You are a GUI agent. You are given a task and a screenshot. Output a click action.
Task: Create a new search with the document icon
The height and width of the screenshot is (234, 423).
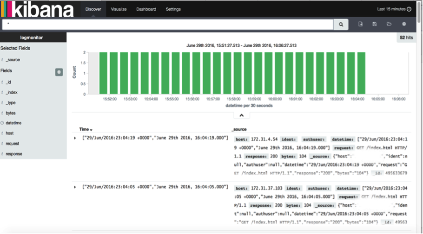[360, 24]
